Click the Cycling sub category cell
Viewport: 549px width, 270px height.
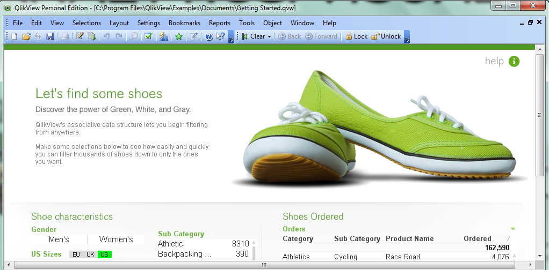click(x=345, y=257)
